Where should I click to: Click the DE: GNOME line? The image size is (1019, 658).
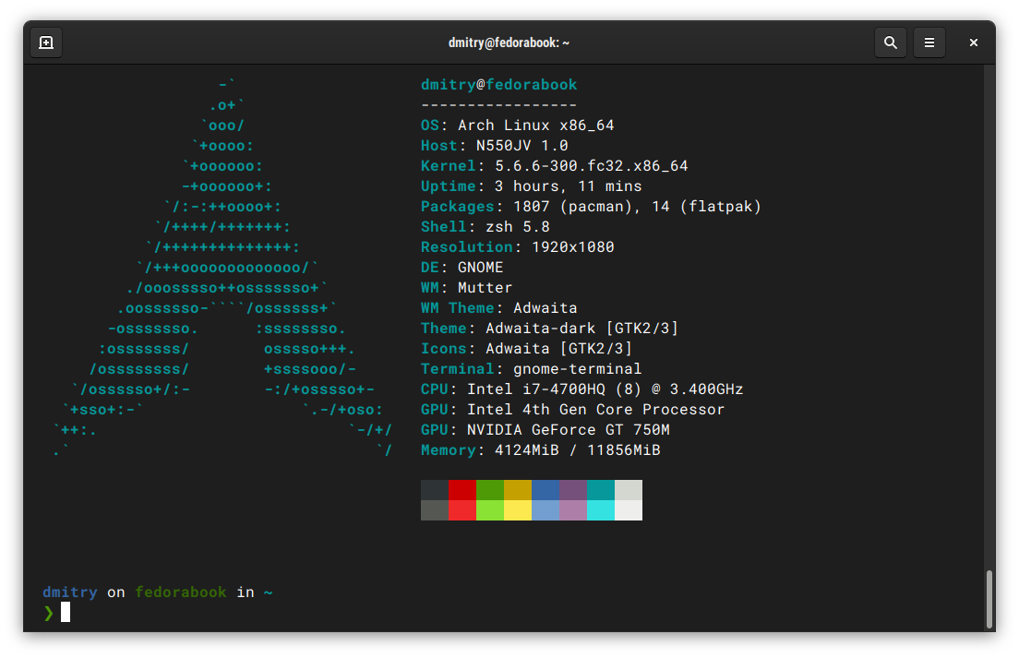tap(462, 268)
